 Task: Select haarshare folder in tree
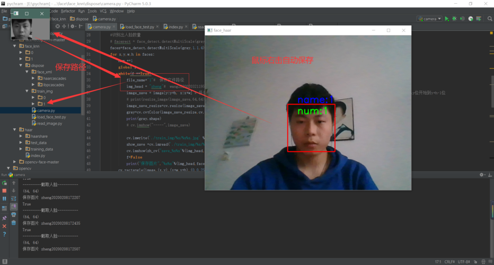[36, 136]
